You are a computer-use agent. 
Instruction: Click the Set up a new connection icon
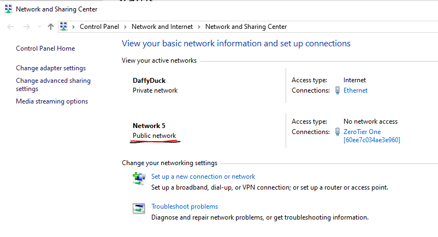(x=139, y=178)
